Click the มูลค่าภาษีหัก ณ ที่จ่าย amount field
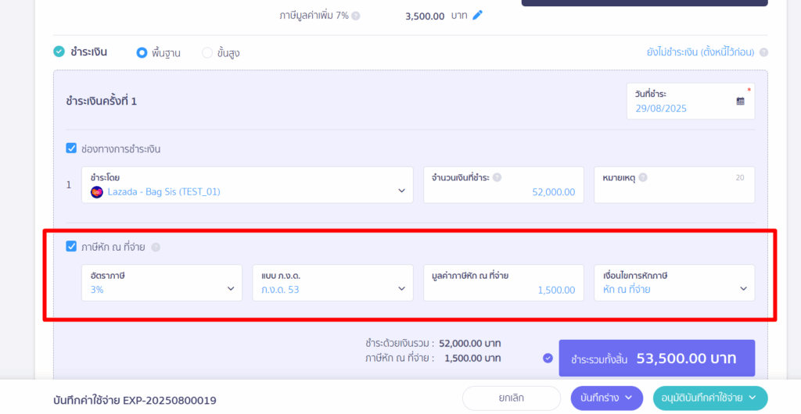The width and height of the screenshot is (801, 414). [504, 283]
